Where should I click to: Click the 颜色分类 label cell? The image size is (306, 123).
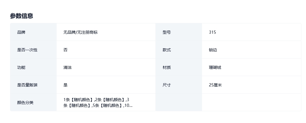coord(25,103)
